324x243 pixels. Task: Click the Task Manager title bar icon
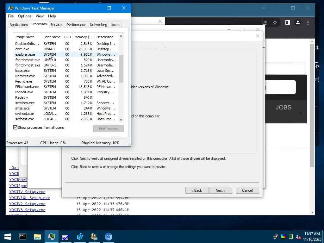coord(10,8)
